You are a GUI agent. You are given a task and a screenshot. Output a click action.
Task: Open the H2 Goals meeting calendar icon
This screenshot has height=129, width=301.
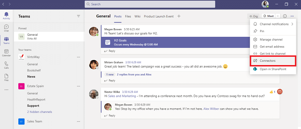pos(108,43)
